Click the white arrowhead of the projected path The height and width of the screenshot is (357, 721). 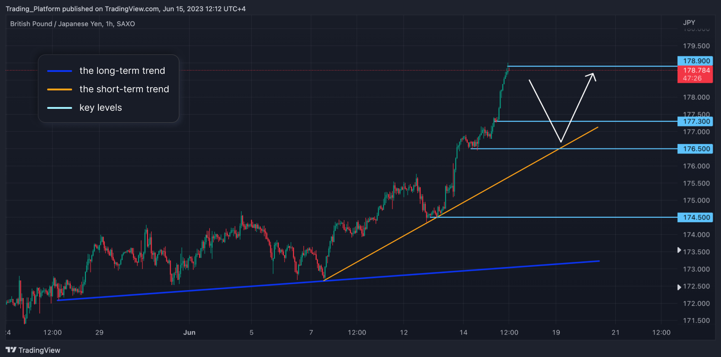pyautogui.click(x=592, y=76)
